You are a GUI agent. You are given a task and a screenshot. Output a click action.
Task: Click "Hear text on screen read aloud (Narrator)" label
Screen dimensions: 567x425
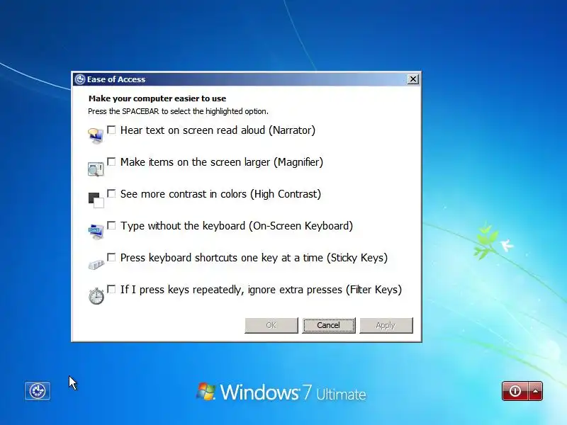218,130
